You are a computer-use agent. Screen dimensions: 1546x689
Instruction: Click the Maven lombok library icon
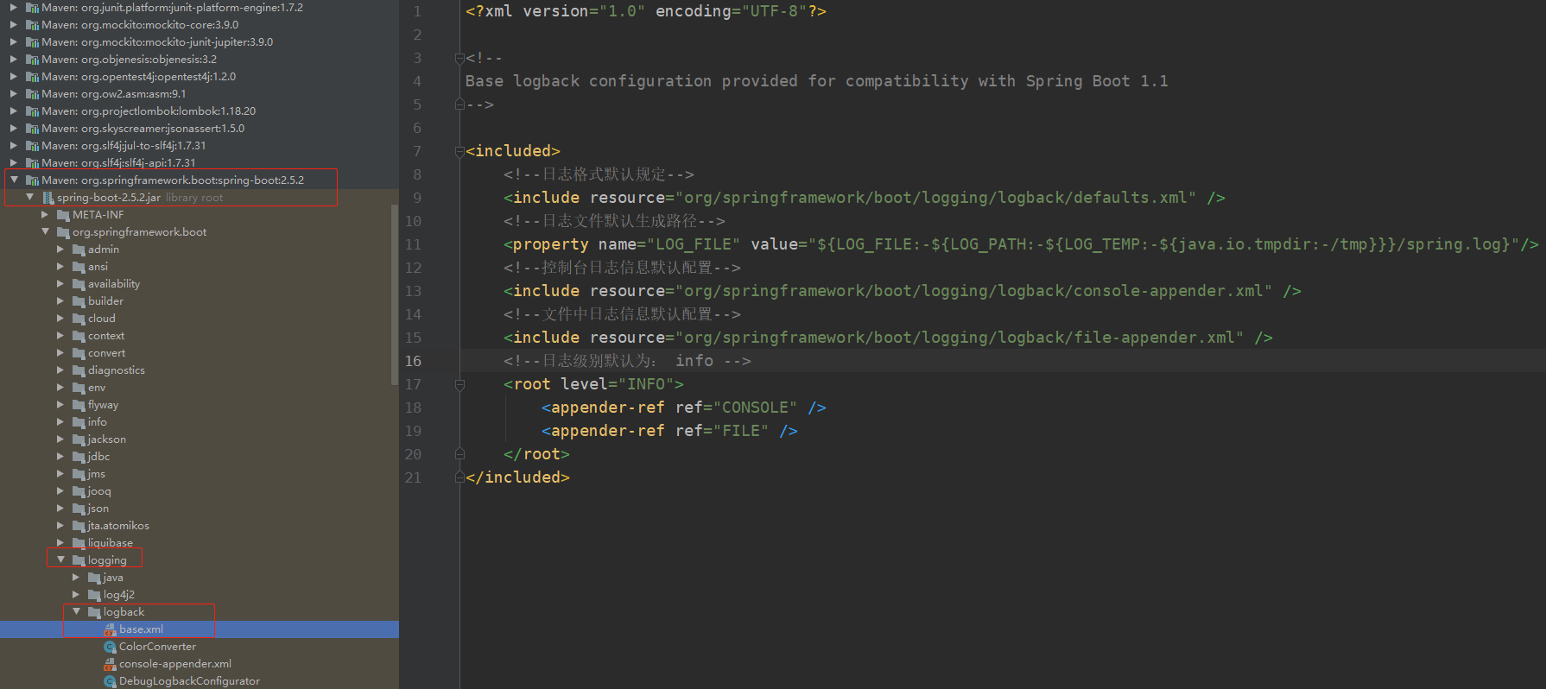33,111
